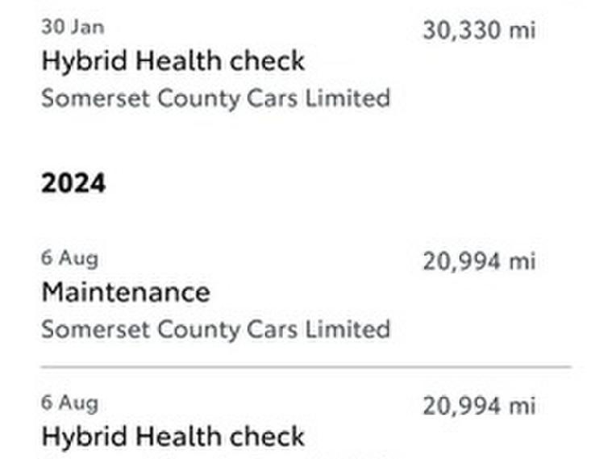The width and height of the screenshot is (612, 459).
Task: Click the word "Jan" in the top date
Action: coord(85,27)
